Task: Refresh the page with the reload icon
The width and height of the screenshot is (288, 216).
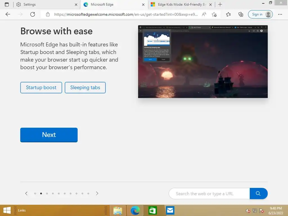Action: click(x=33, y=14)
